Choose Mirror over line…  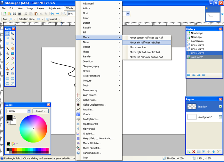pyautogui.click(x=147, y=47)
